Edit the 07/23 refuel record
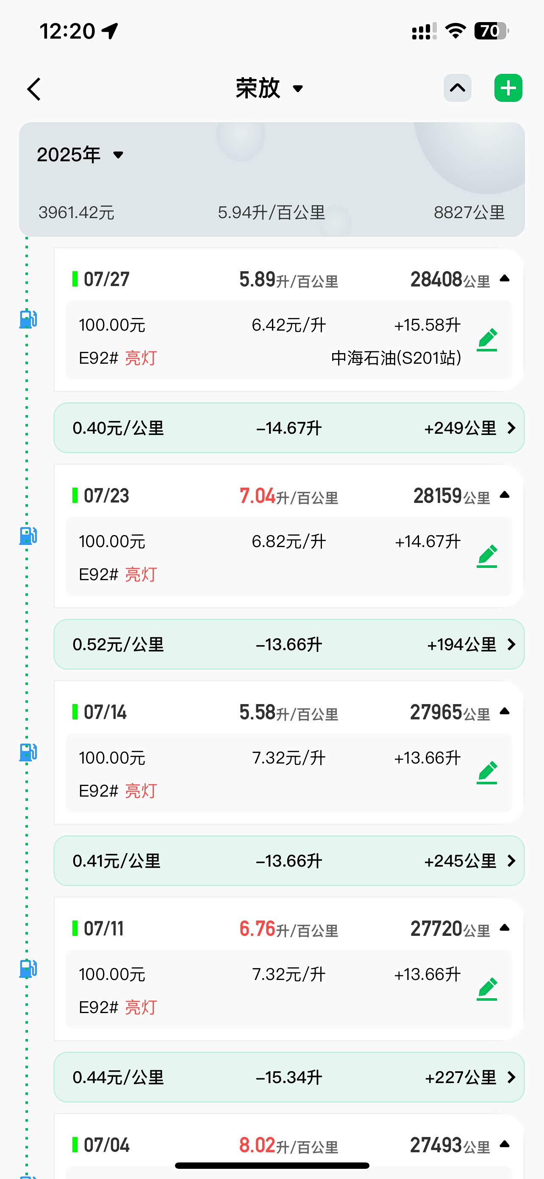The height and width of the screenshot is (1179, 544). [x=487, y=556]
